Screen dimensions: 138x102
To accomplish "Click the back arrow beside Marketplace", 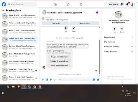I will (3, 10).
